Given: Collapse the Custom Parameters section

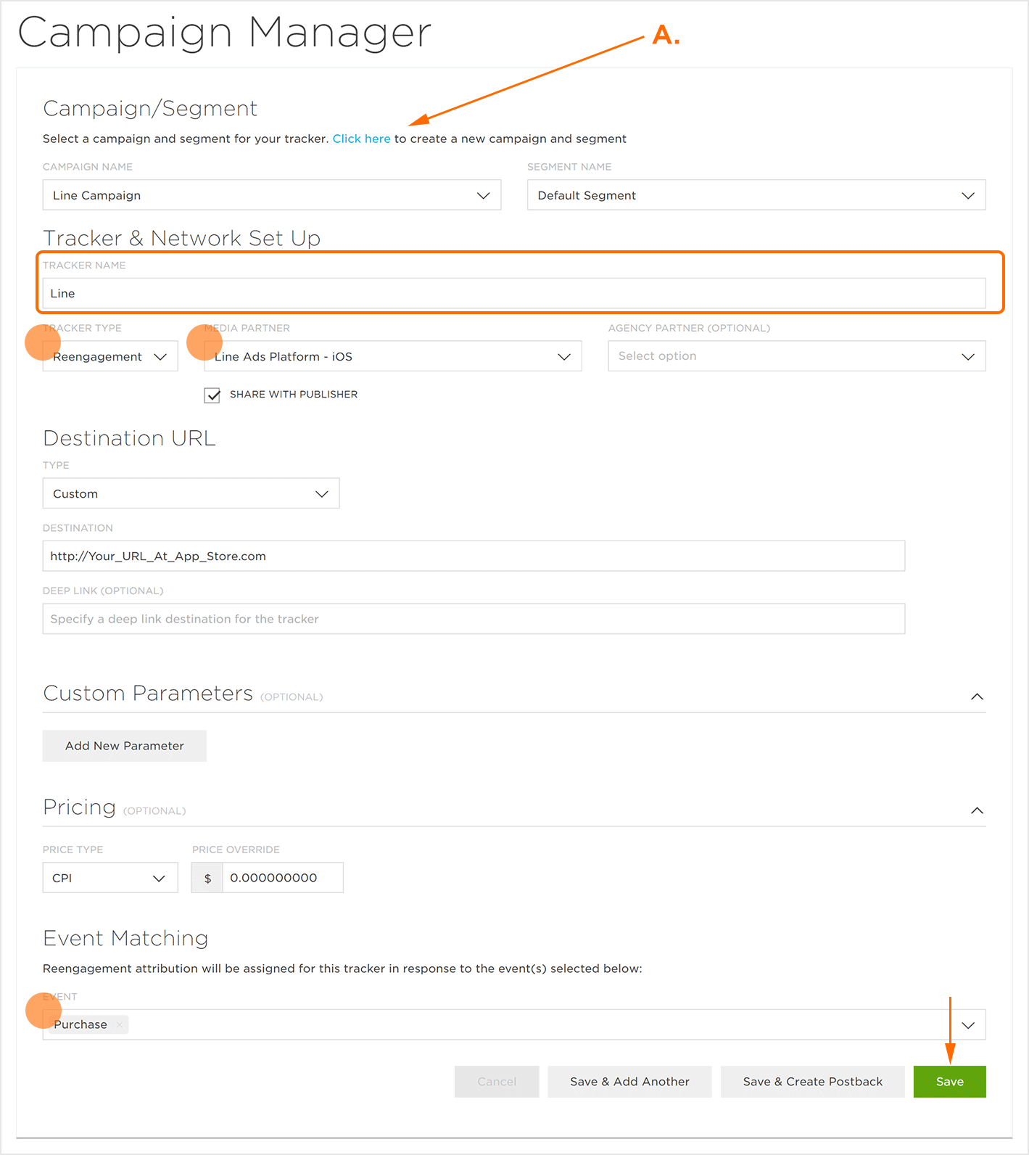Looking at the screenshot, I should pos(977,696).
